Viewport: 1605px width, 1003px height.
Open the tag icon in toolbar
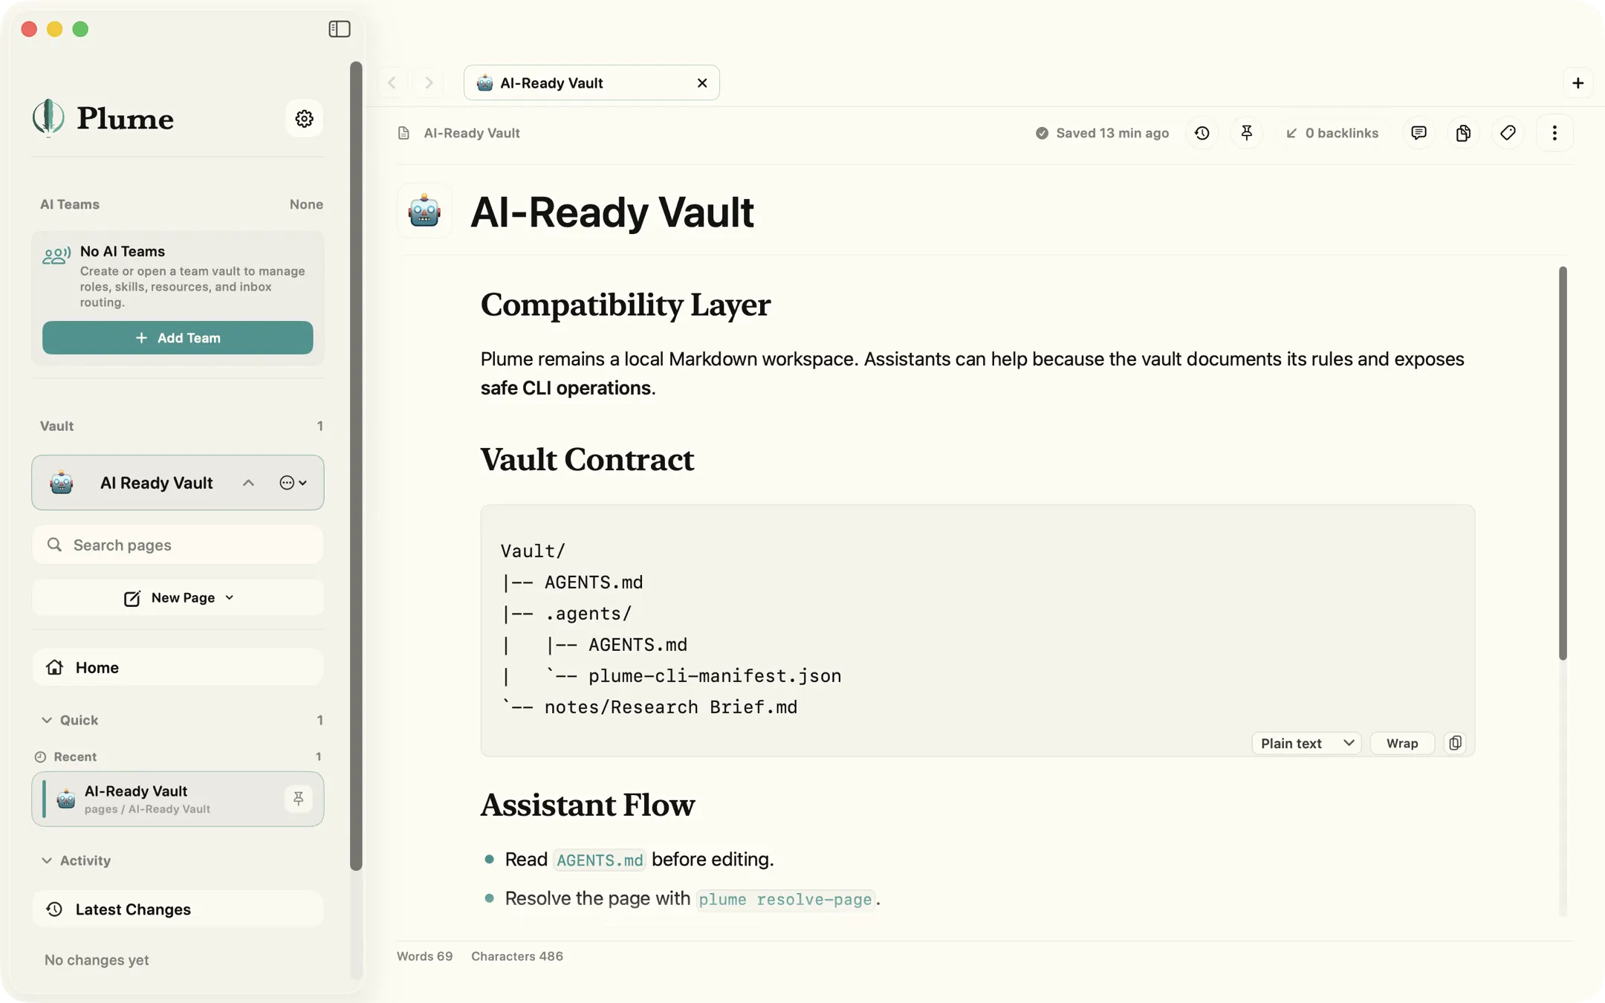1508,133
